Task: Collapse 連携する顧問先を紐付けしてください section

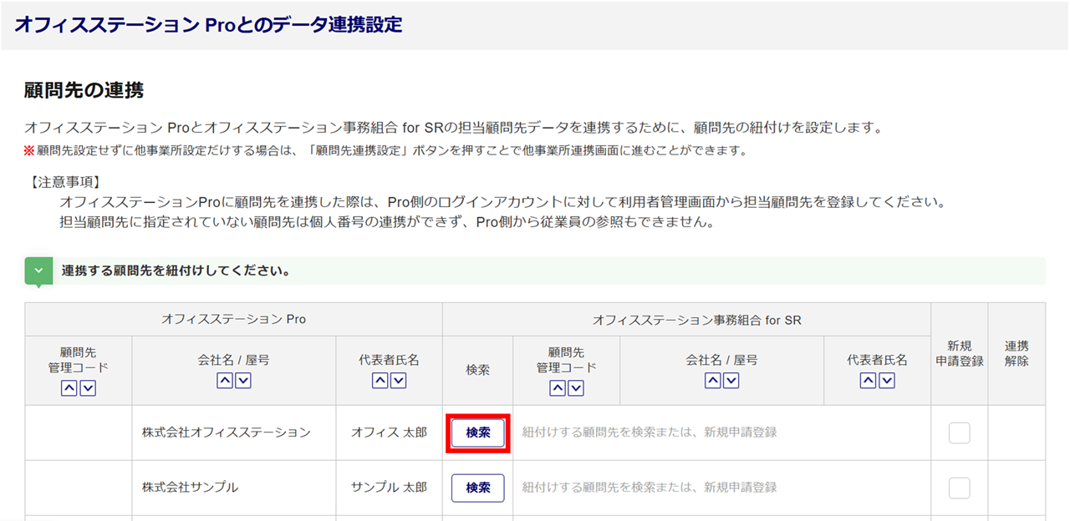Action: pos(38,271)
